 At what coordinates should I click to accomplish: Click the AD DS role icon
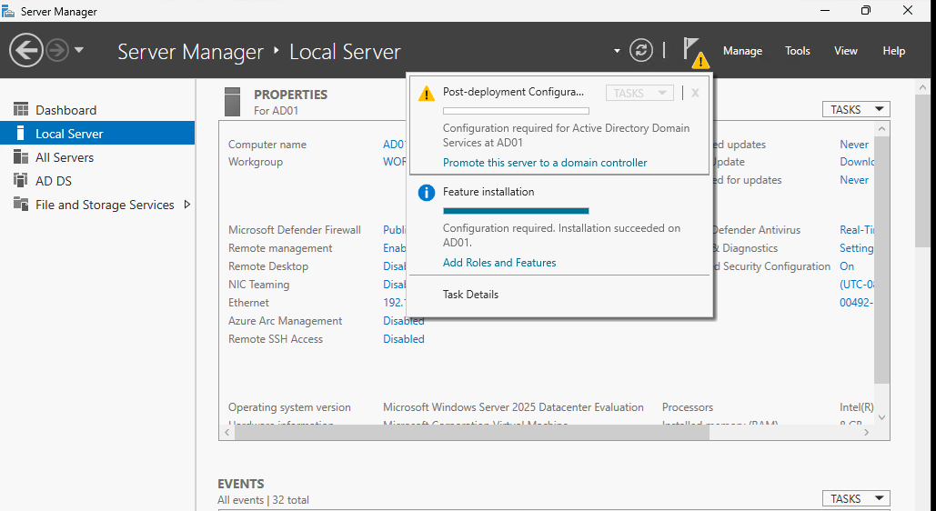(x=21, y=180)
